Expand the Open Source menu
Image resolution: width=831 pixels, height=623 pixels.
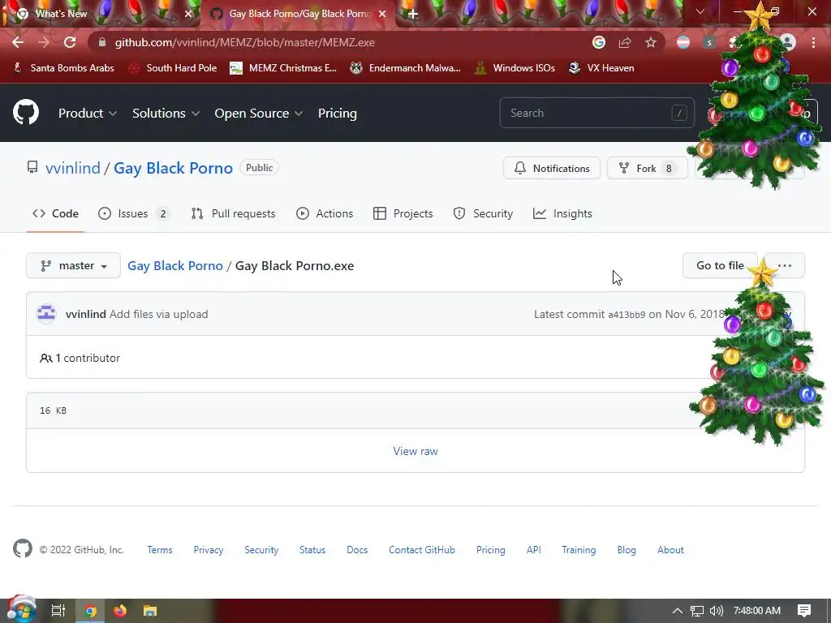tap(259, 114)
